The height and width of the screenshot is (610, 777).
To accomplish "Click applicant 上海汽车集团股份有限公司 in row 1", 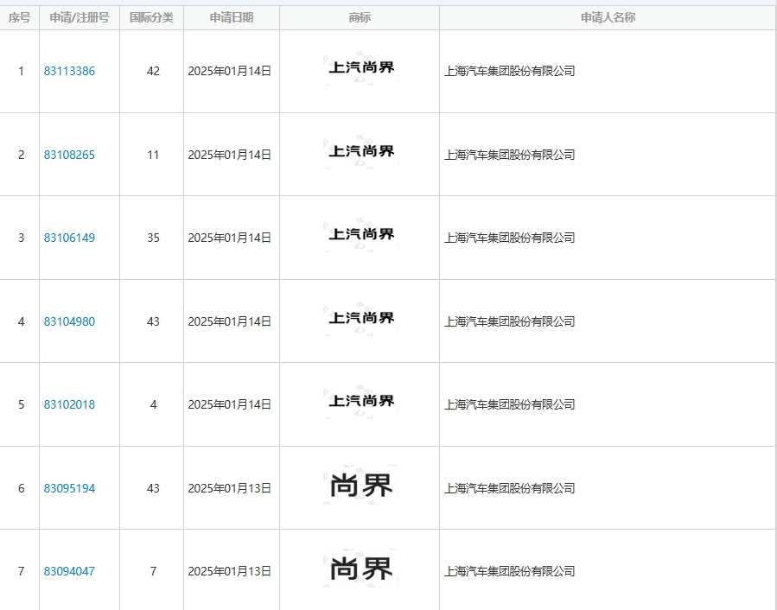I will point(509,71).
